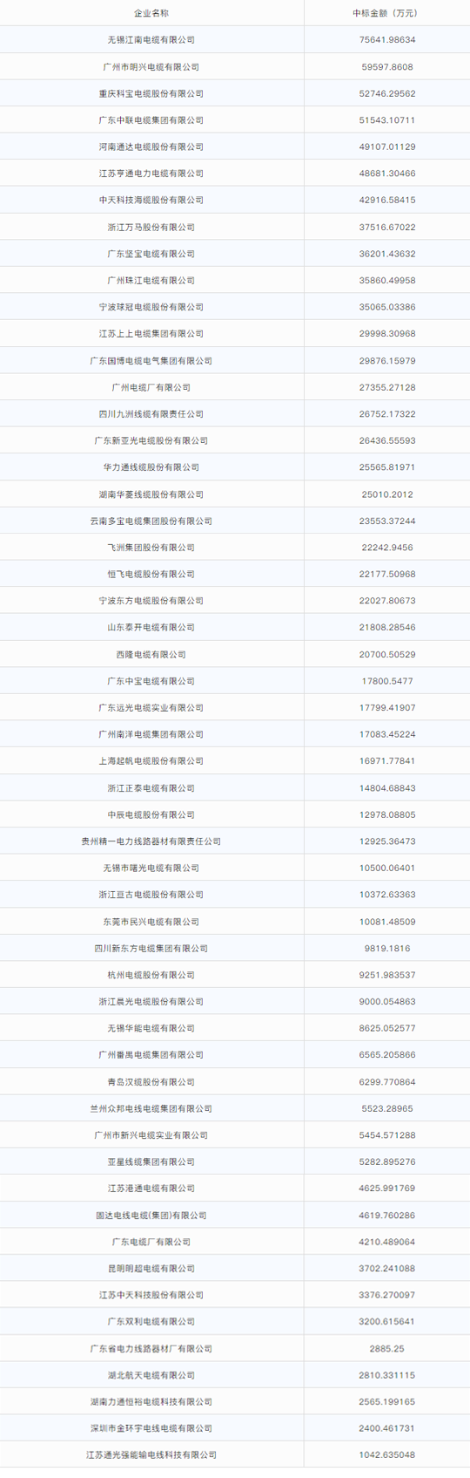This screenshot has width=470, height=1478.
Task: Select 无锡华能电缆有限公司
Action: click(151, 1028)
